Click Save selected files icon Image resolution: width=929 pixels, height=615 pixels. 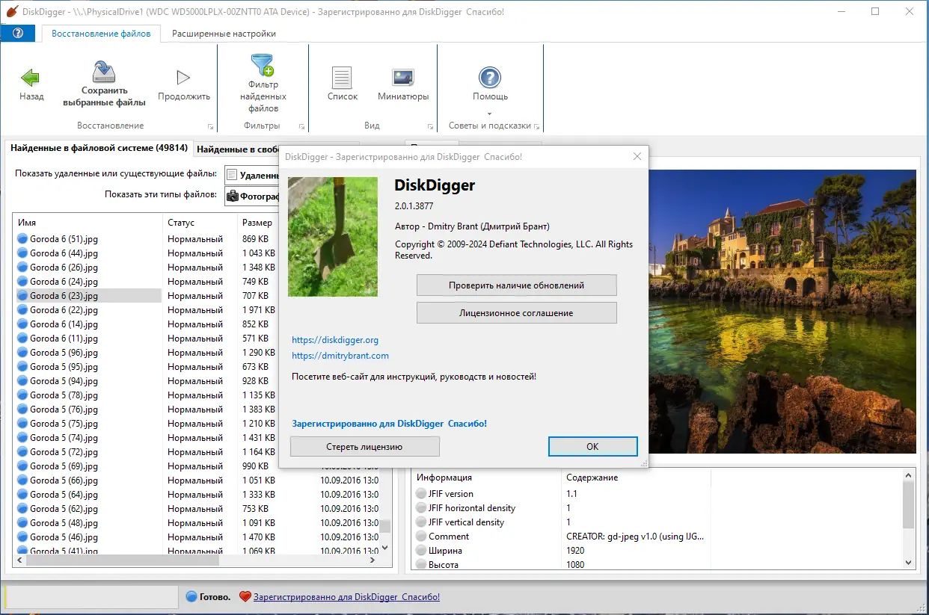coord(104,72)
